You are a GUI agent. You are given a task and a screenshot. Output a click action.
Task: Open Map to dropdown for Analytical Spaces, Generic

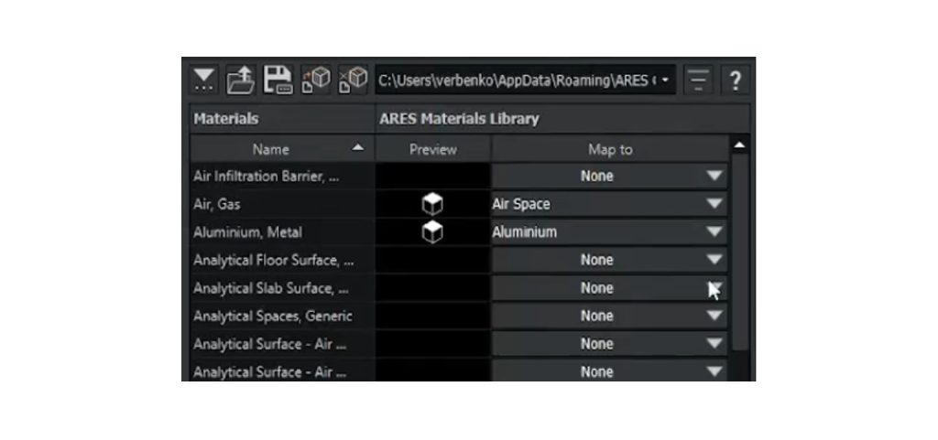point(714,317)
